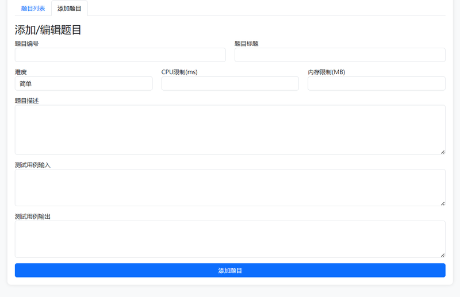Click the CPU限制(ms) label

pyautogui.click(x=179, y=72)
